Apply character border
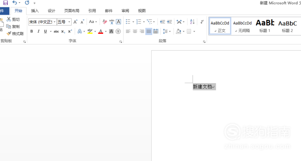The width and height of the screenshot is (301, 161). click(x=118, y=22)
